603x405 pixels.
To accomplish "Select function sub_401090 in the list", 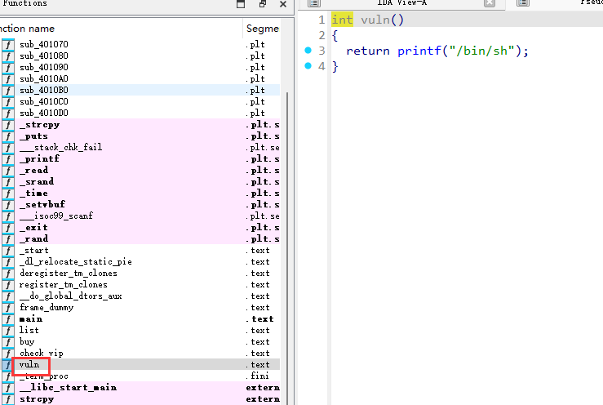I will 140,67.
